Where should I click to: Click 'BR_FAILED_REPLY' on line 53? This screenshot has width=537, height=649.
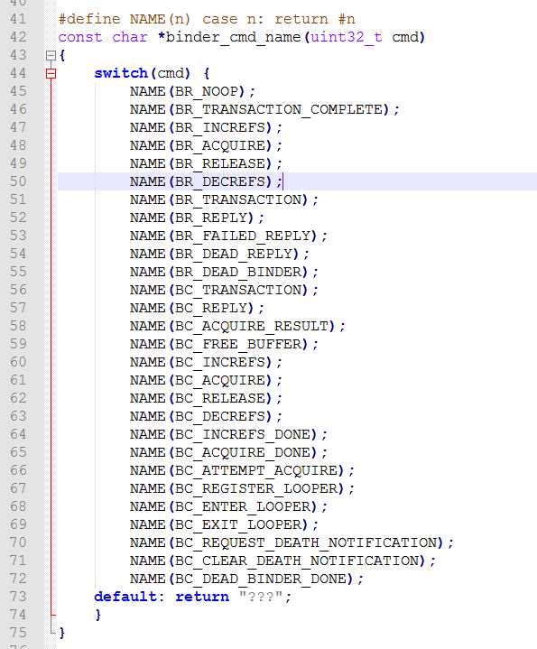tap(243, 236)
